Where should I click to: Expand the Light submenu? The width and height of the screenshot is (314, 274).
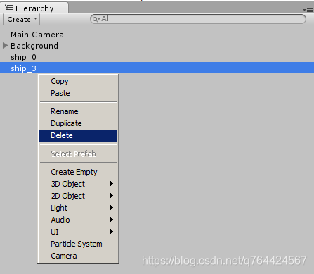(78, 208)
